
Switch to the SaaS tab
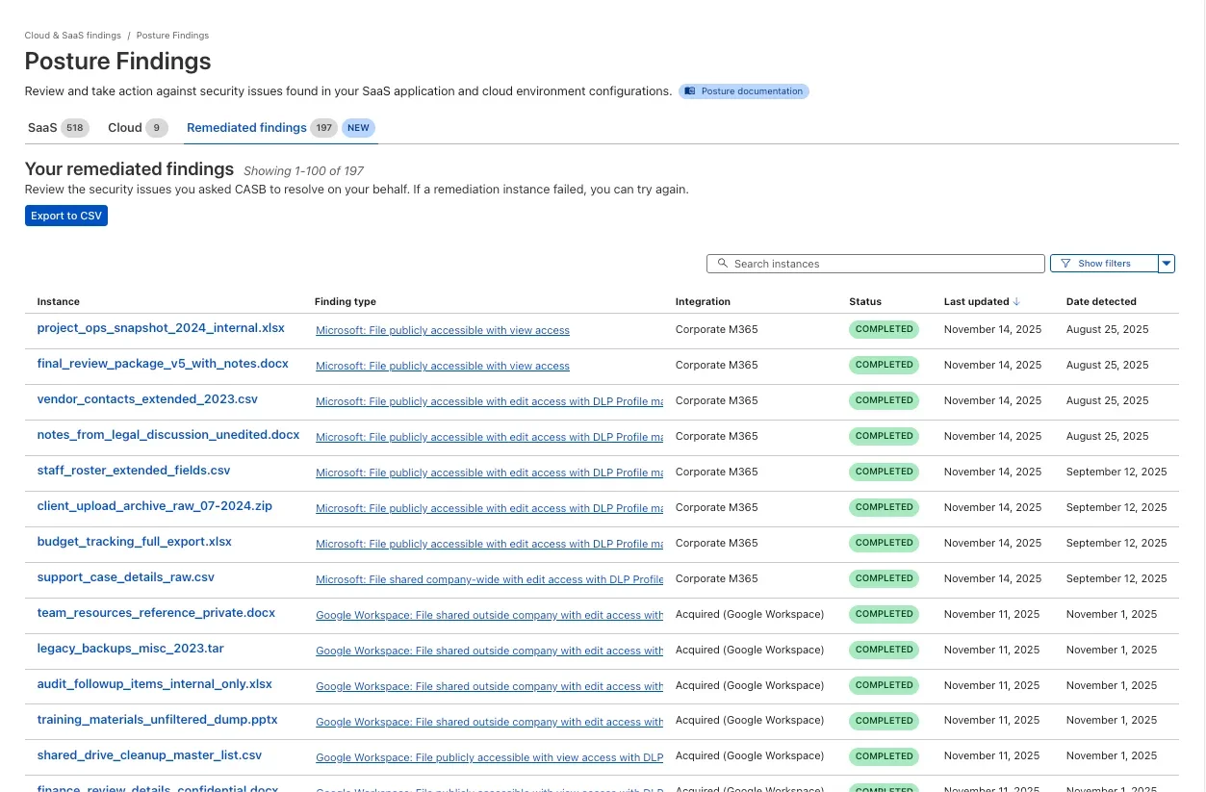pyautogui.click(x=42, y=127)
